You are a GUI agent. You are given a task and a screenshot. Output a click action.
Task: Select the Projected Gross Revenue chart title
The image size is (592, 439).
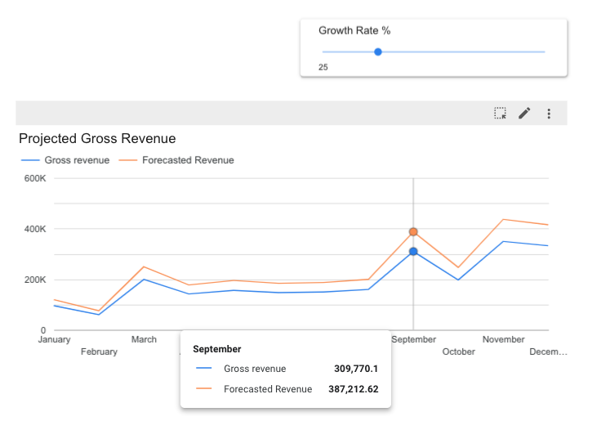tap(97, 139)
